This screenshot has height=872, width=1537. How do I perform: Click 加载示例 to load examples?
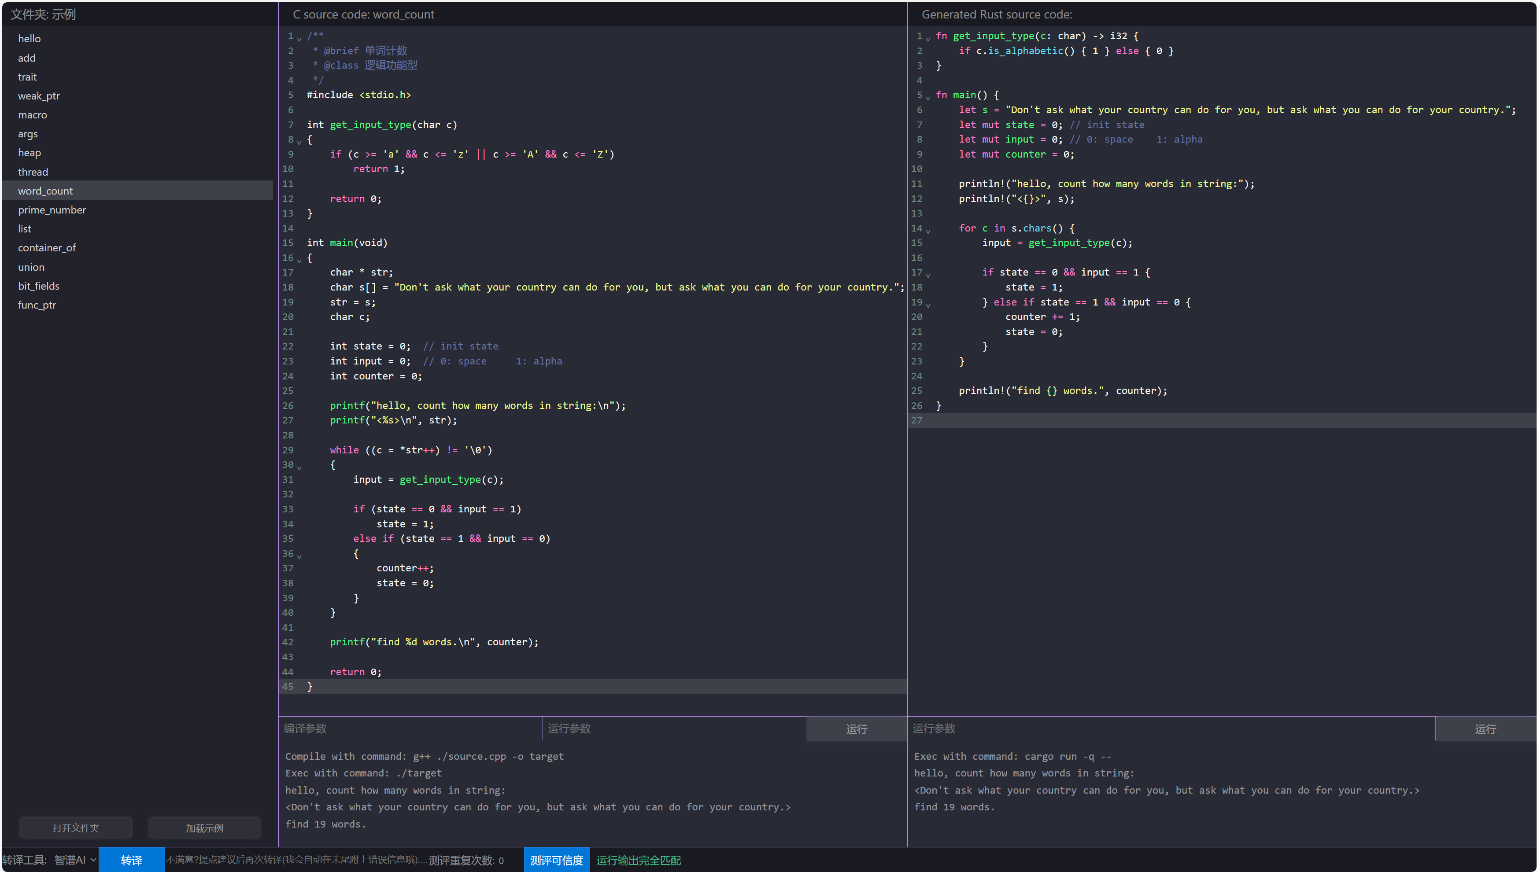205,828
